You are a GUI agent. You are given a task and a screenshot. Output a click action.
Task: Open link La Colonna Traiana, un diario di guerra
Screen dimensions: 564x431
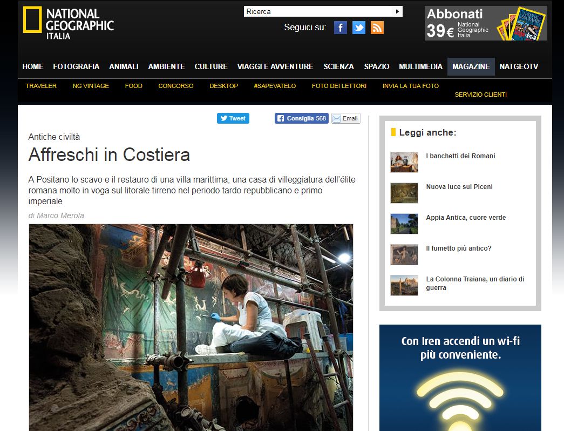tap(475, 284)
